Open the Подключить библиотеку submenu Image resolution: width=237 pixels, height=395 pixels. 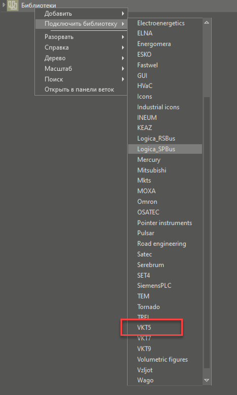click(81, 24)
